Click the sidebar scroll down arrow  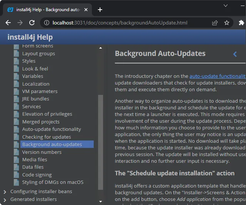100,202
